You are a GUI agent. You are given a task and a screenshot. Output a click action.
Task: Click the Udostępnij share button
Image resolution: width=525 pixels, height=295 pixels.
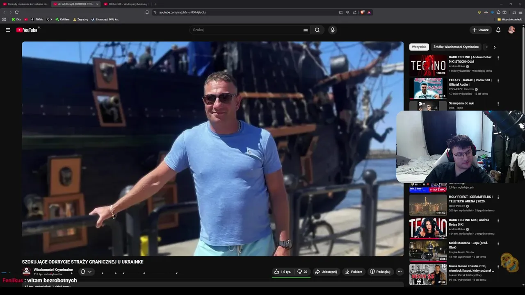click(x=326, y=272)
